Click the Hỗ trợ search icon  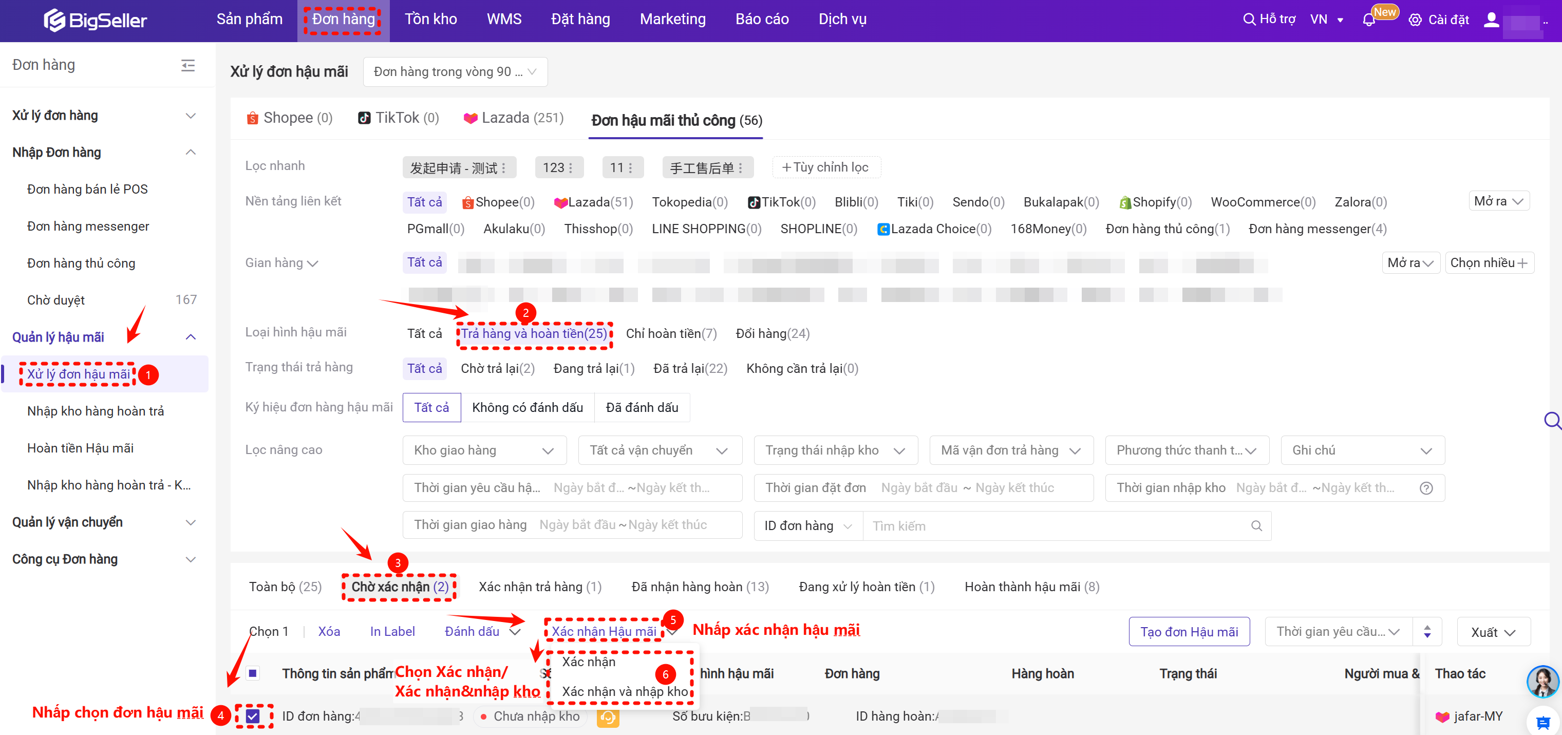coord(1249,20)
